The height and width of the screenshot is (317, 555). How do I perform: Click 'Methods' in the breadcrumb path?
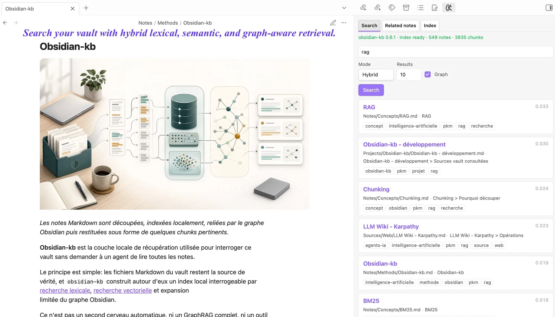[167, 23]
